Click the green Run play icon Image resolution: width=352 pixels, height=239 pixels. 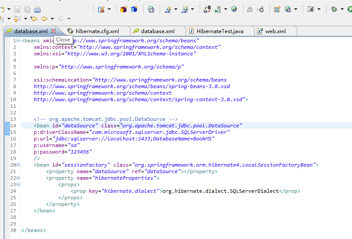point(349,9)
